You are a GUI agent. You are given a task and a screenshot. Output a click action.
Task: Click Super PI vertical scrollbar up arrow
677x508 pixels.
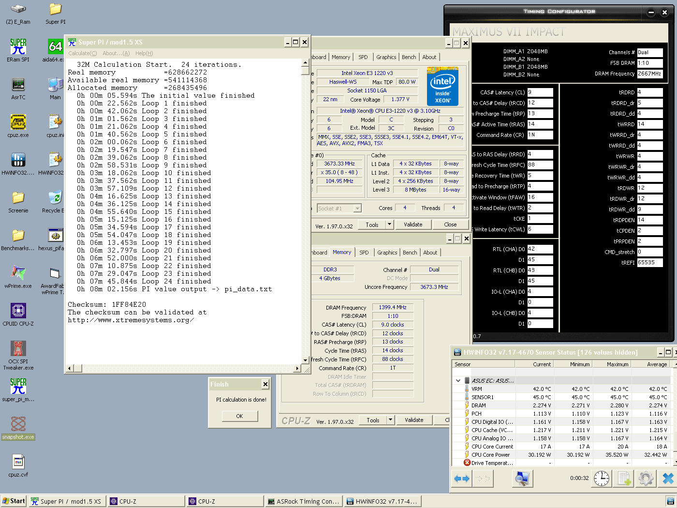click(x=305, y=63)
